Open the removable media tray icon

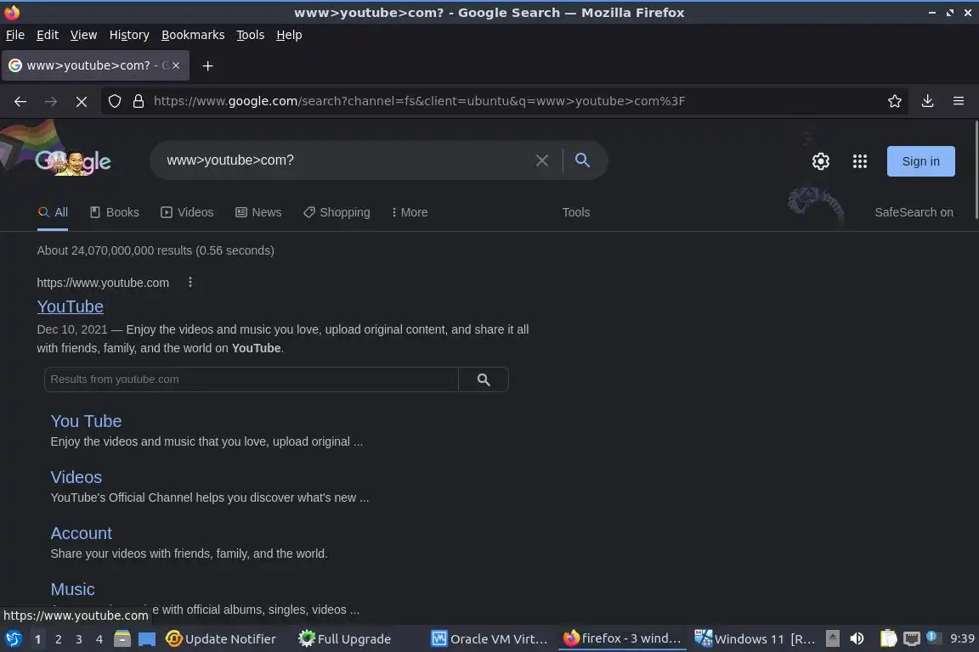(832, 638)
